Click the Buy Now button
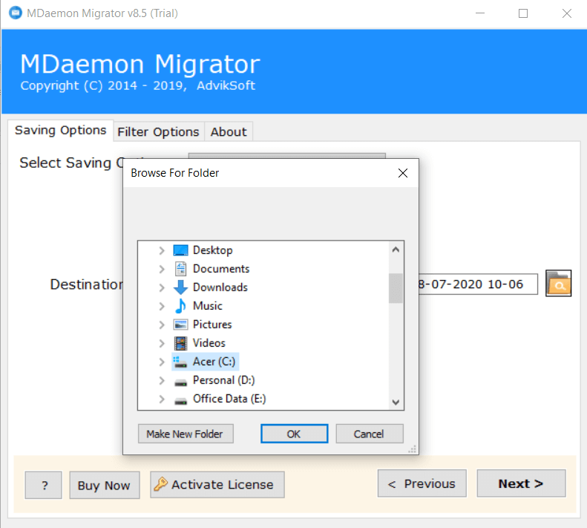The width and height of the screenshot is (587, 528). (105, 485)
